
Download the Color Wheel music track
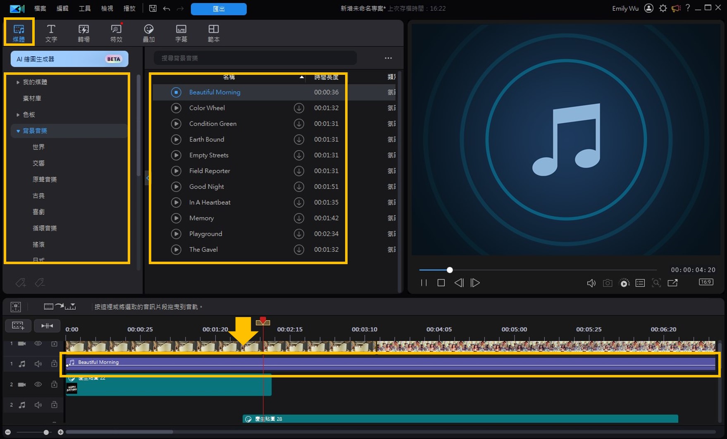point(298,108)
